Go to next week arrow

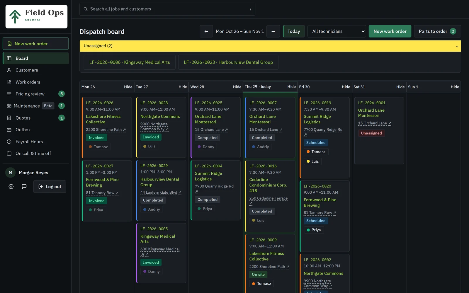pyautogui.click(x=273, y=31)
